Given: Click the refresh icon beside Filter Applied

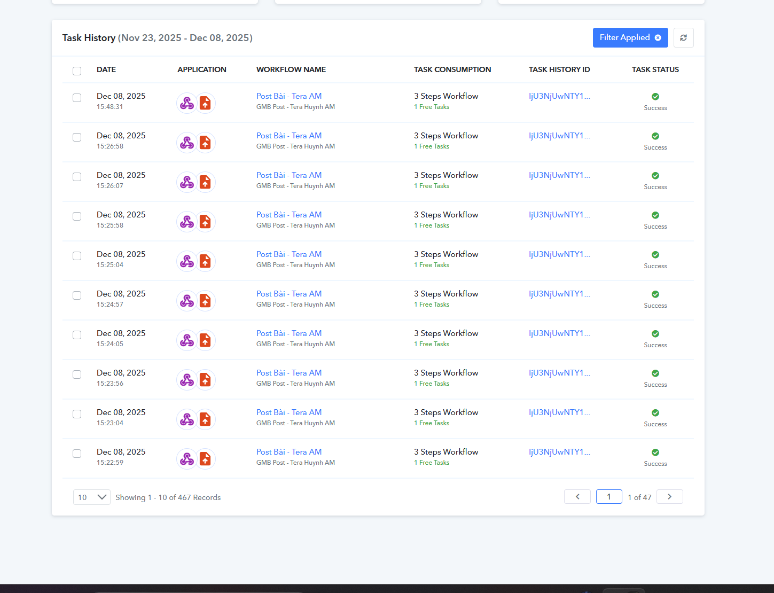Looking at the screenshot, I should [683, 38].
